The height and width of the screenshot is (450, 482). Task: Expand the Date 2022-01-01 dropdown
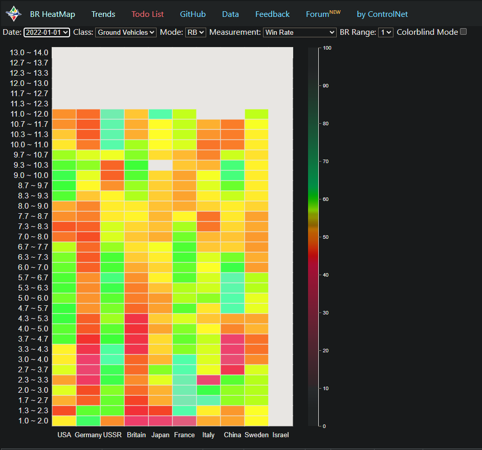tap(47, 32)
